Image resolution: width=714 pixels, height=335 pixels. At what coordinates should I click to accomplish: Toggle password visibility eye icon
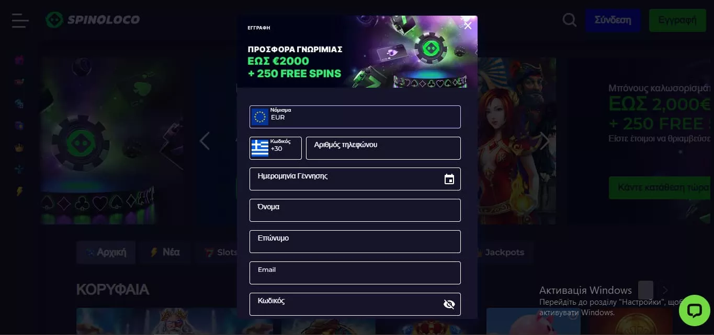pyautogui.click(x=449, y=304)
